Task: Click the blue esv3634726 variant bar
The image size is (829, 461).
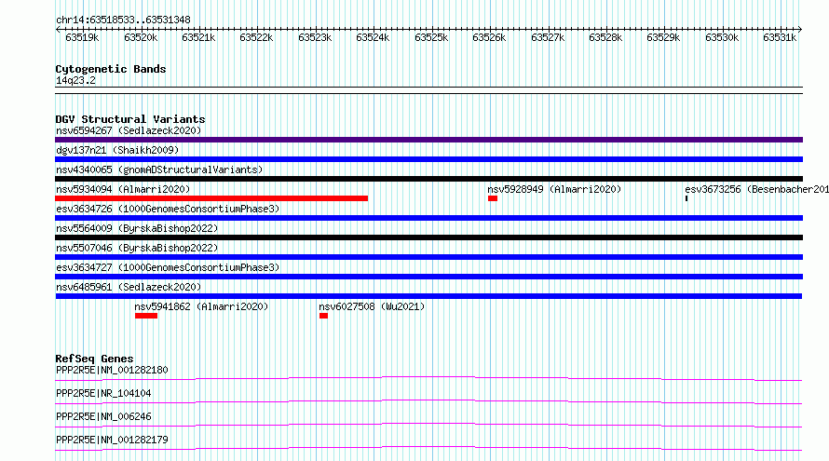Action: 428,218
